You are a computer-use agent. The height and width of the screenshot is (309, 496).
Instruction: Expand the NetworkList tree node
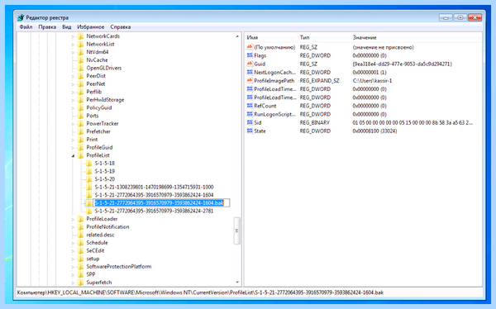tap(73, 45)
